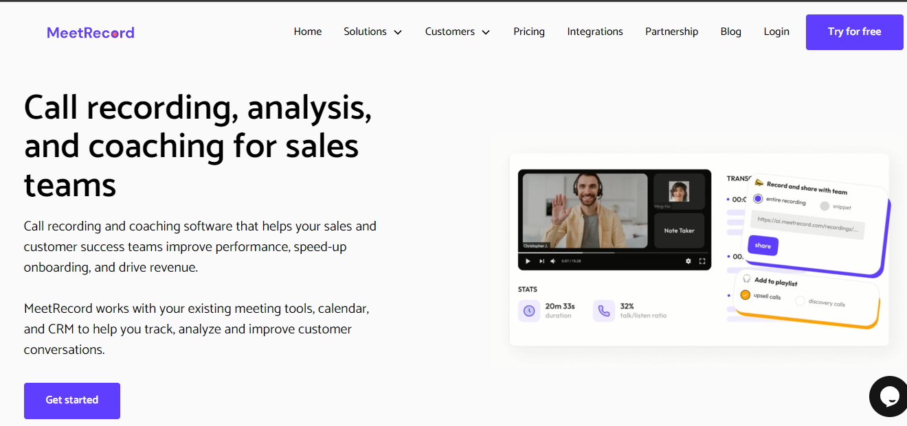The width and height of the screenshot is (907, 426).
Task: Go to the Home menu item
Action: point(308,32)
